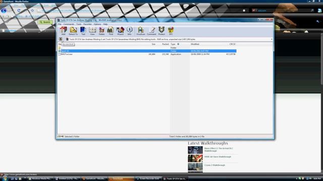Add an archive Comment
323x181 pixels.
point(151,31)
